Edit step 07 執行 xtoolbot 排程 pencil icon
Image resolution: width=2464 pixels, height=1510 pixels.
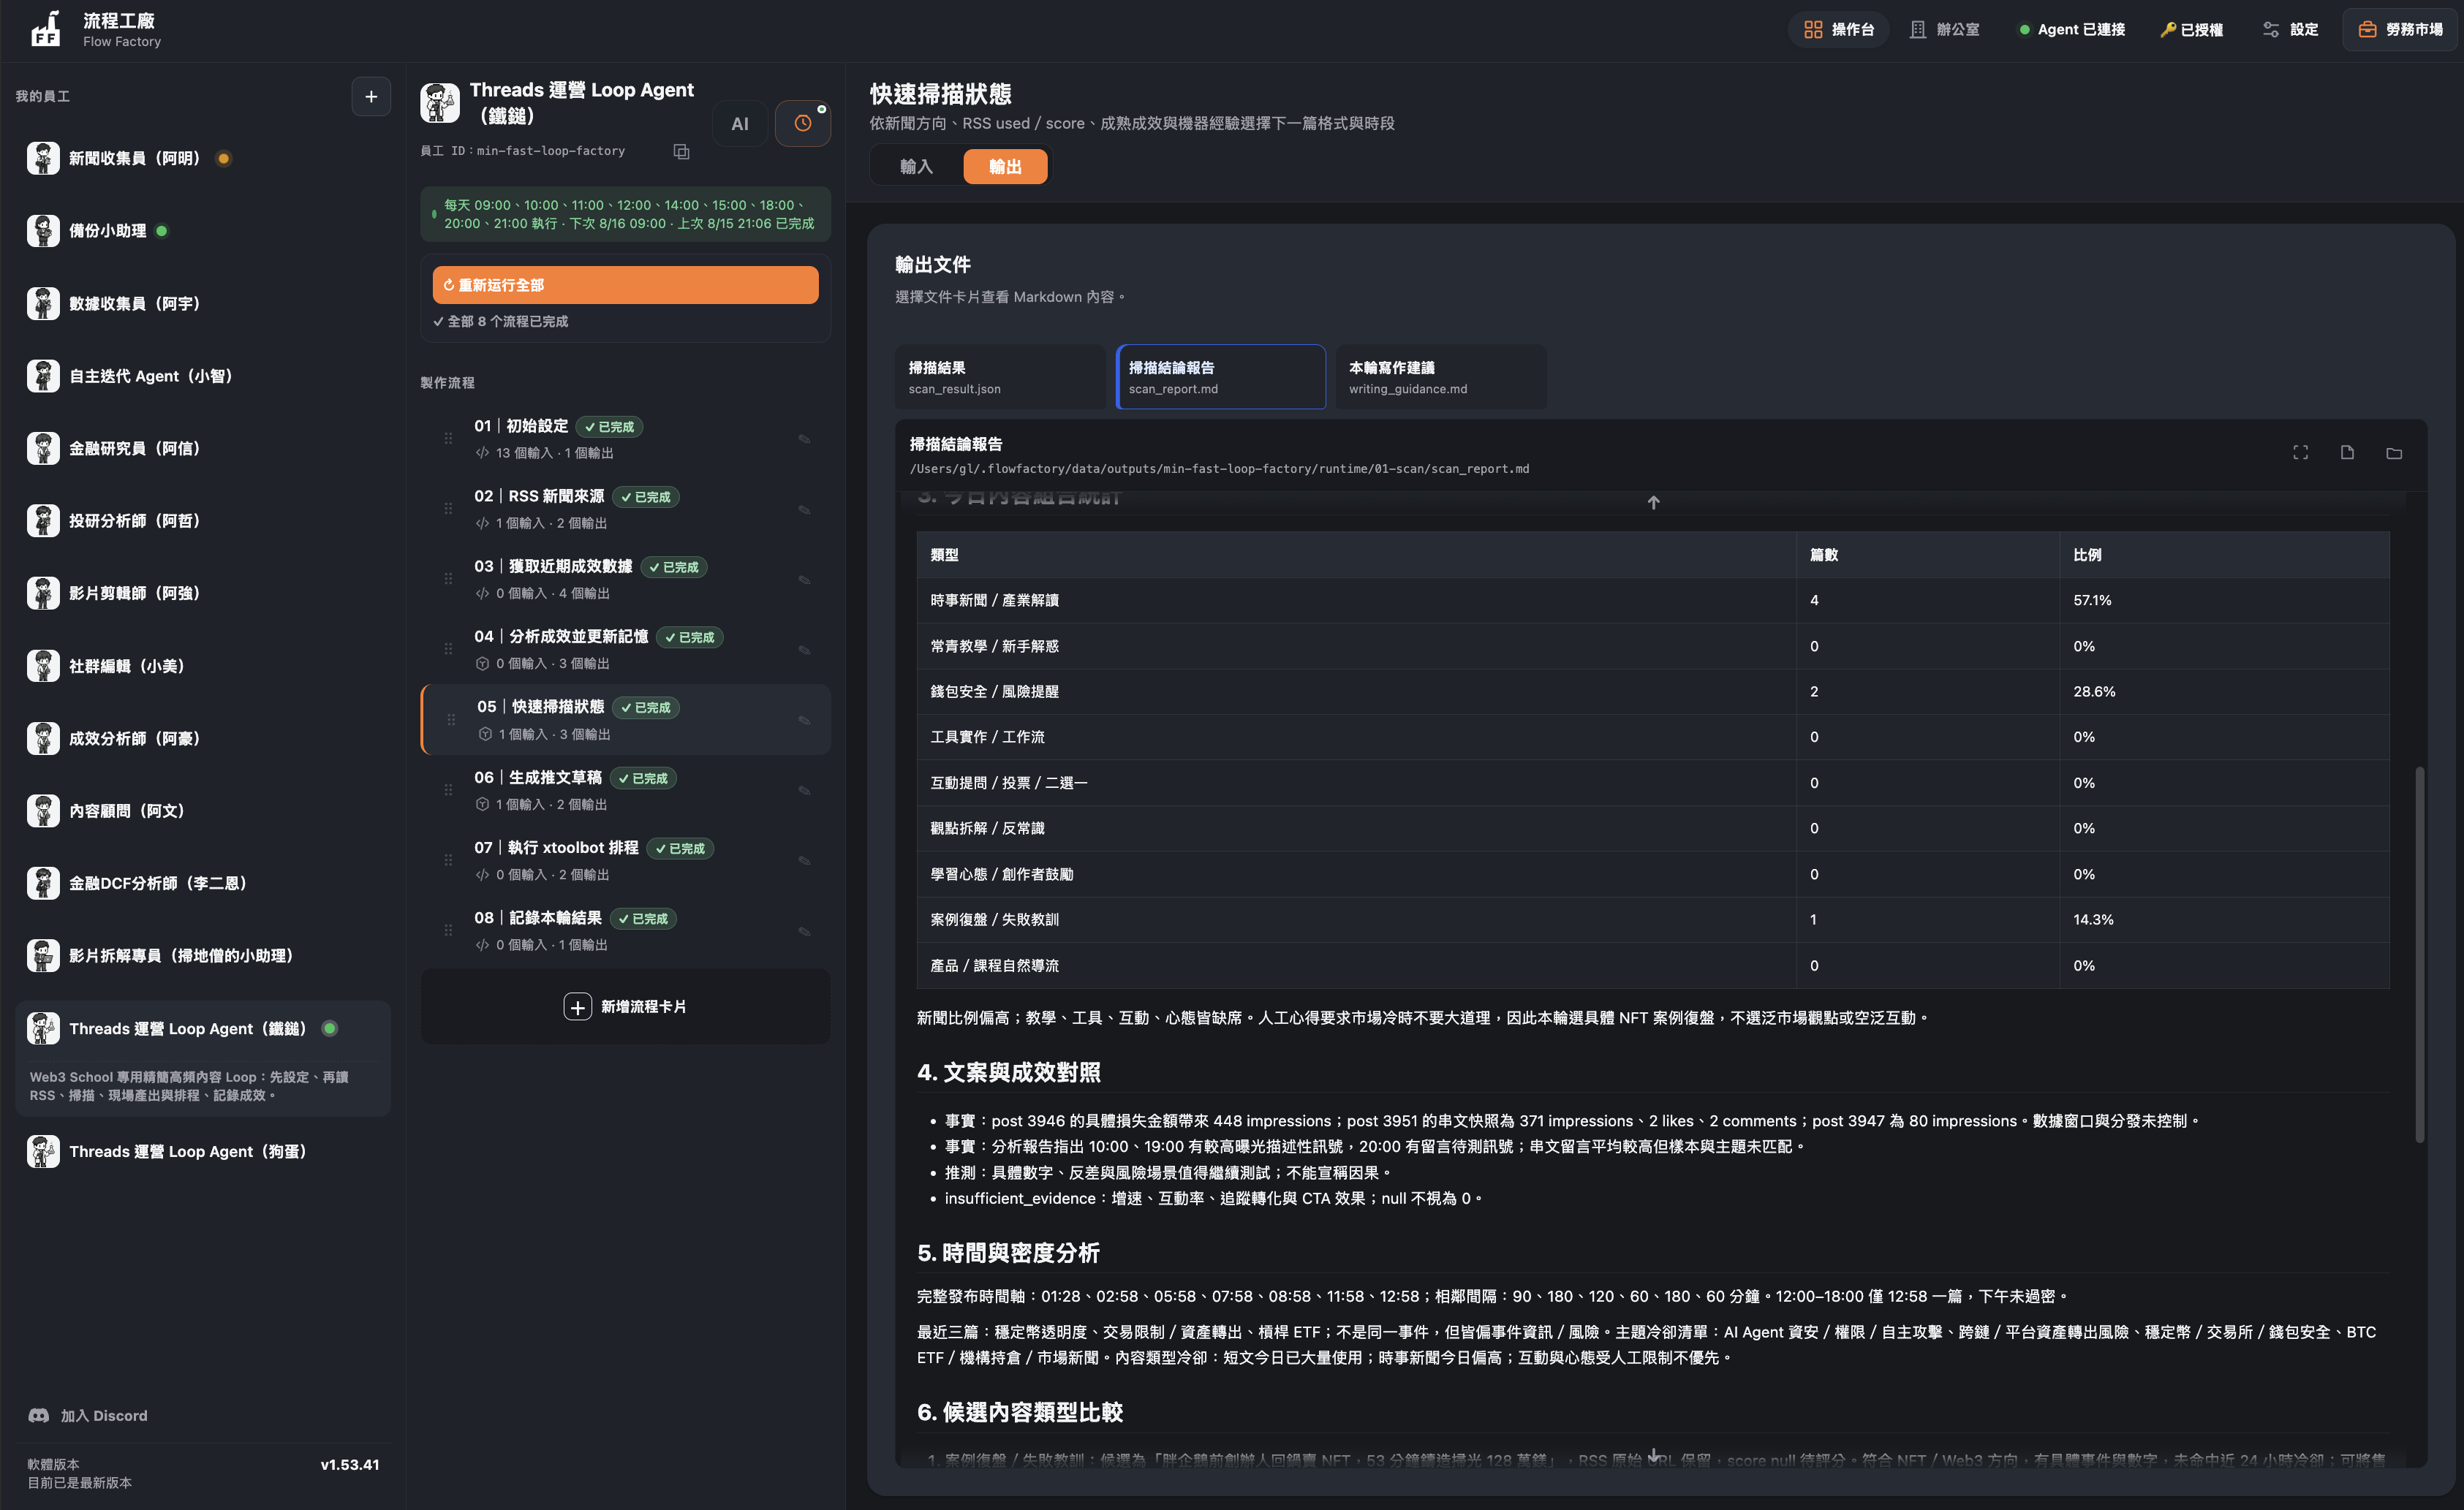click(x=804, y=860)
